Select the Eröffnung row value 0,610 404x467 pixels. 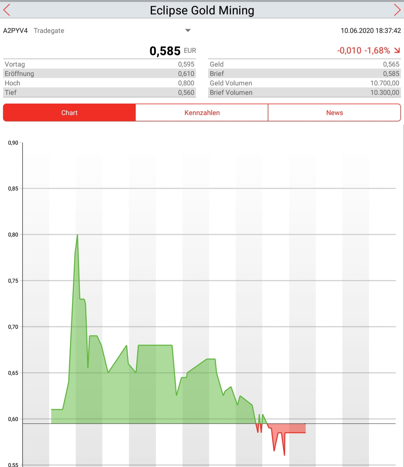186,74
